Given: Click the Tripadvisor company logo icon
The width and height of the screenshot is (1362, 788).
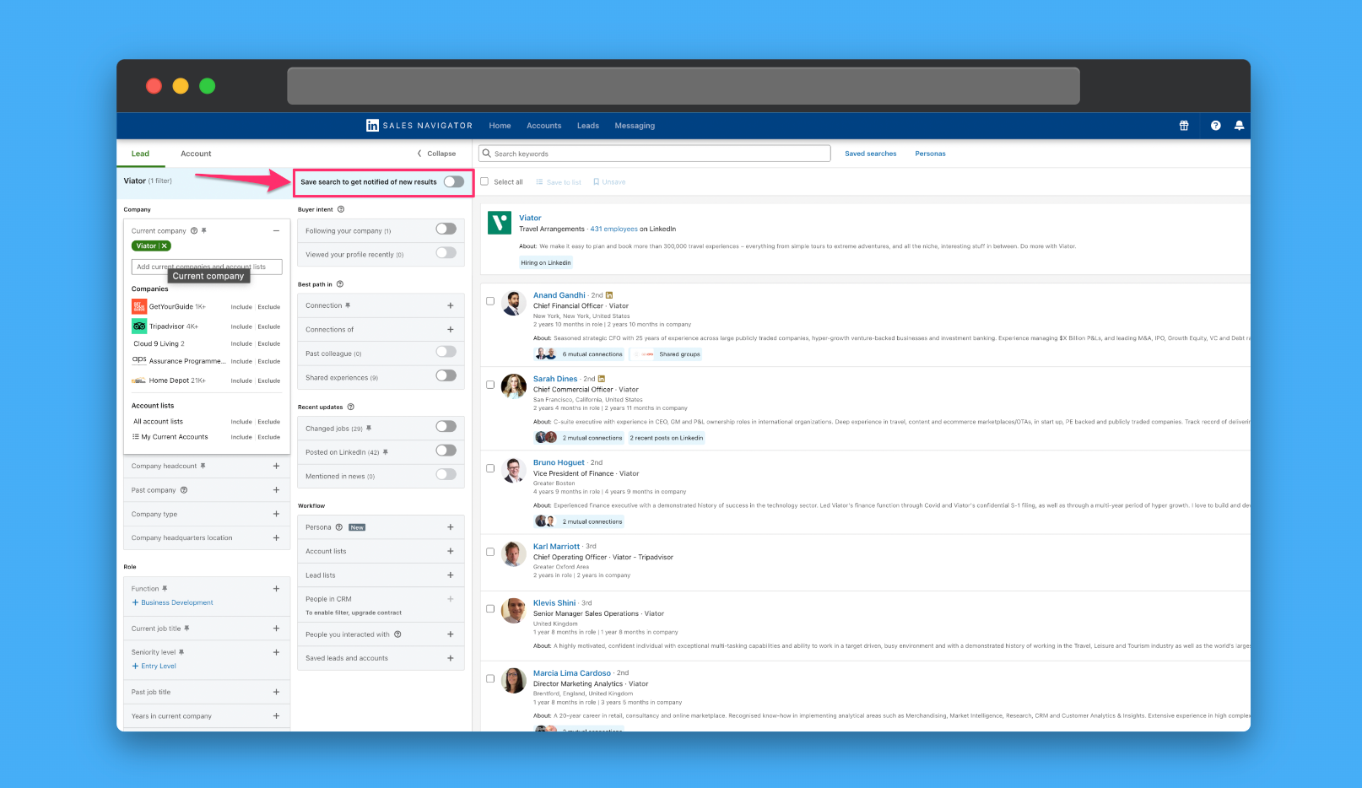Looking at the screenshot, I should [139, 326].
